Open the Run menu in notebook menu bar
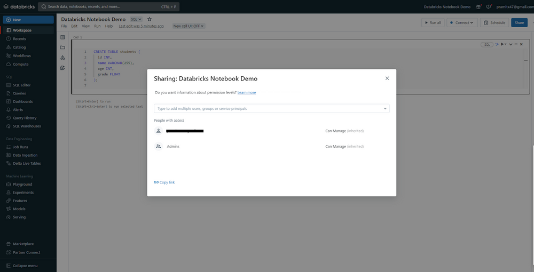Viewport: 534px width, 272px height. coord(97,26)
